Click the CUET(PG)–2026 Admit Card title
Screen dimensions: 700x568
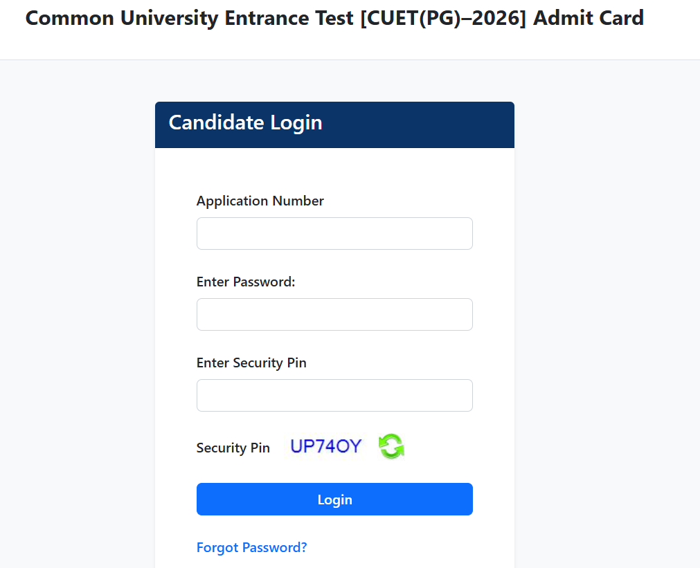(x=334, y=18)
